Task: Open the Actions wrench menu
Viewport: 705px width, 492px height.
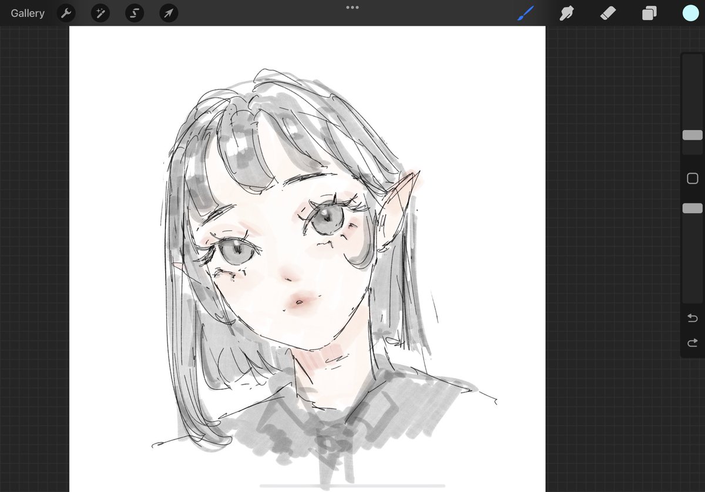Action: point(66,13)
